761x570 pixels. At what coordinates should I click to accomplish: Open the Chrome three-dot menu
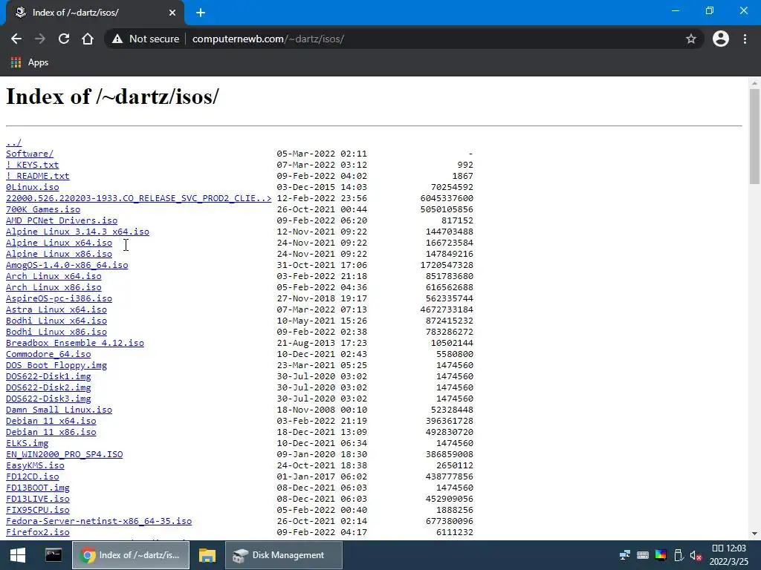pyautogui.click(x=745, y=39)
